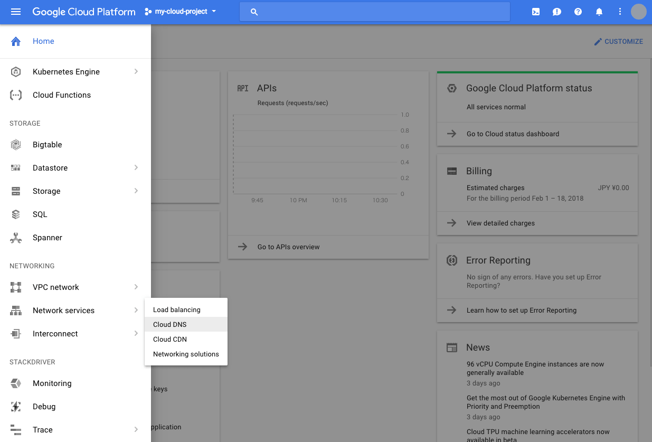Image resolution: width=652 pixels, height=442 pixels.
Task: Go to Cloud status dashboard
Action: click(513, 134)
